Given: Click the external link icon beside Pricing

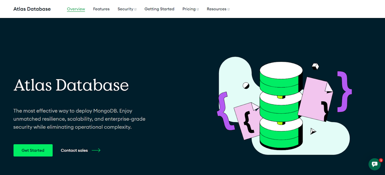Looking at the screenshot, I should click(198, 8).
